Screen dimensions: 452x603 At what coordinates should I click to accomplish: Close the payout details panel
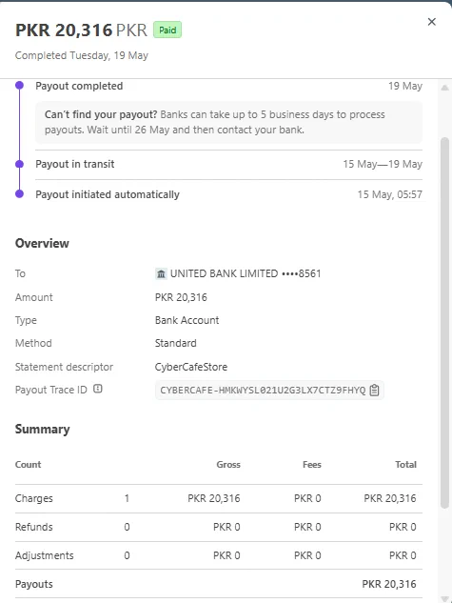[x=432, y=22]
